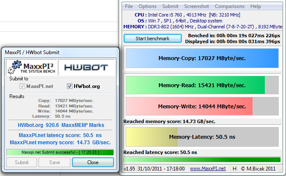Click the Copy: 17027 MByte/sec. result
The image size is (286, 176).
[66, 101]
